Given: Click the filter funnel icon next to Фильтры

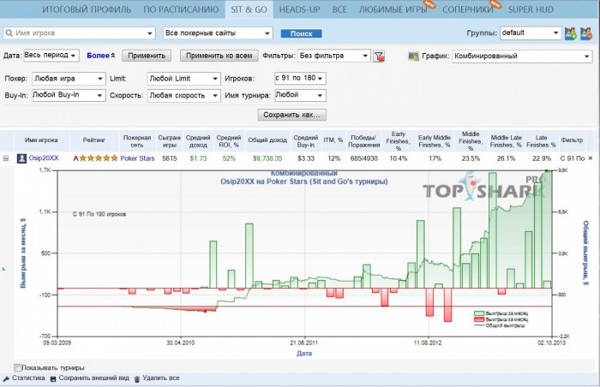Looking at the screenshot, I should pos(380,57).
